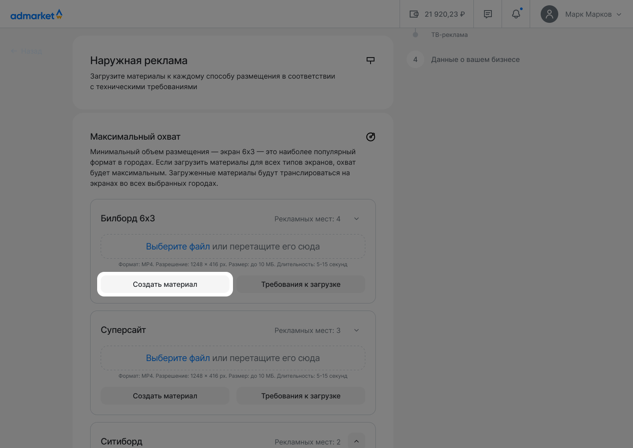
Task: Click Выберите файл link in Билборд 6x3
Action: coord(178,246)
